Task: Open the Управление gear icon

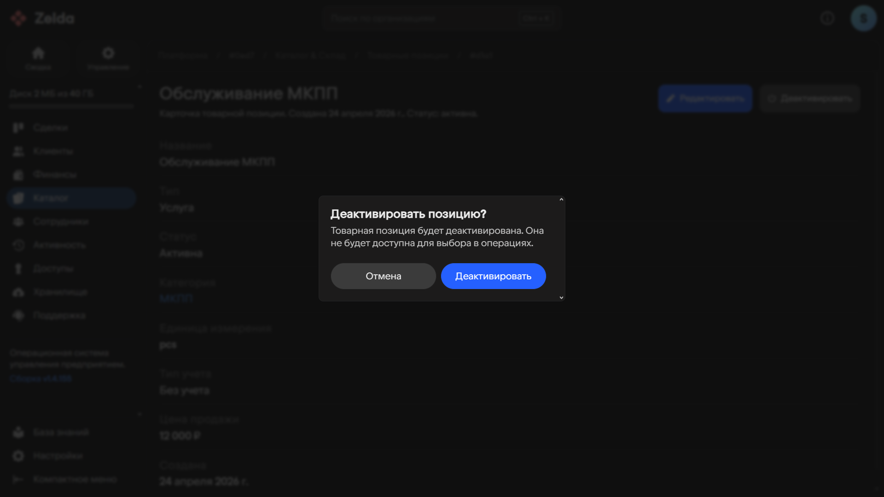Action: [108, 53]
